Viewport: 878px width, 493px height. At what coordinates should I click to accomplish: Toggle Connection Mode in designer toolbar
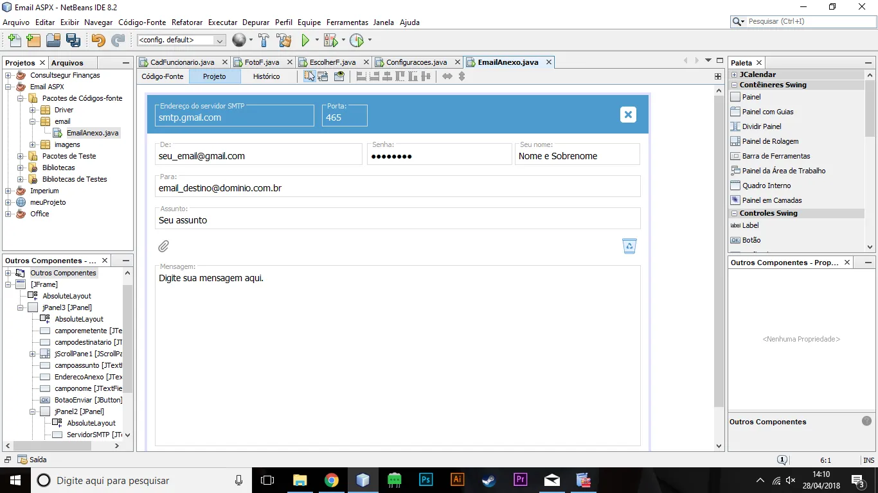[323, 76]
